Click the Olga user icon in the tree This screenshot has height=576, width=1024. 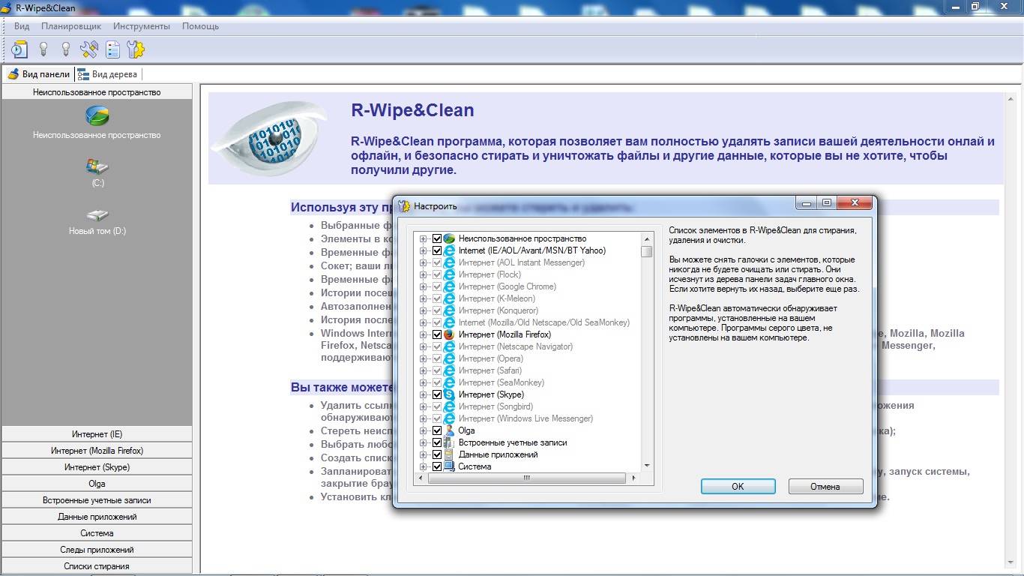[x=449, y=430]
